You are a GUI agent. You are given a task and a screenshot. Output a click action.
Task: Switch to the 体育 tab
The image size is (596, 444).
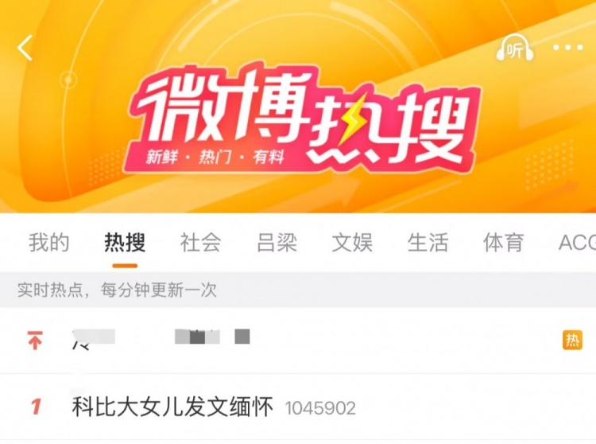[503, 243]
